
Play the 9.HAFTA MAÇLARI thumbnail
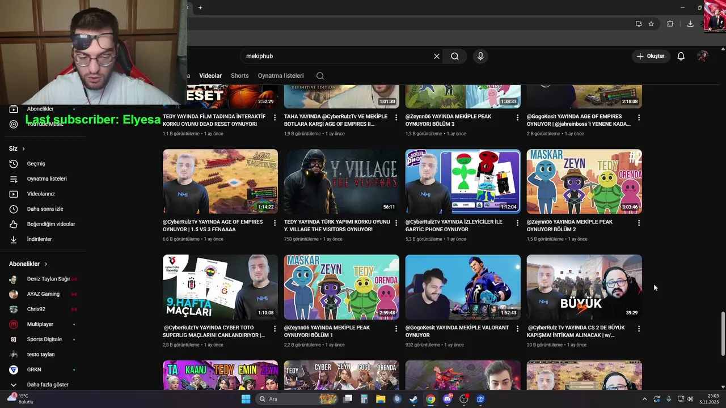tap(220, 287)
